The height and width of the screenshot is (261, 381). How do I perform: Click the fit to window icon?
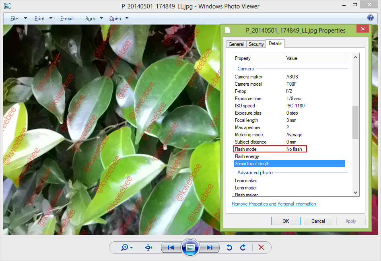[x=148, y=247]
